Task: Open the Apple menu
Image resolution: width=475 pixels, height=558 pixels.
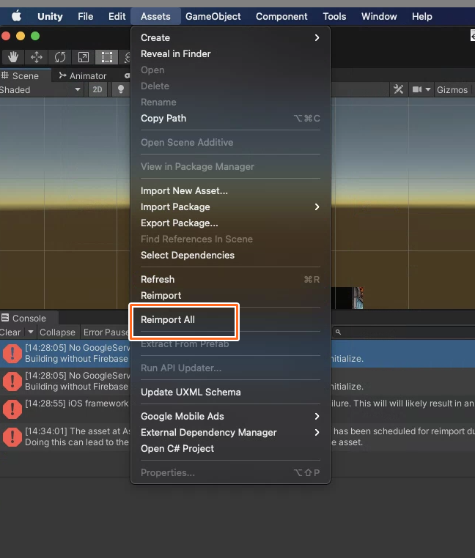Action: [16, 16]
